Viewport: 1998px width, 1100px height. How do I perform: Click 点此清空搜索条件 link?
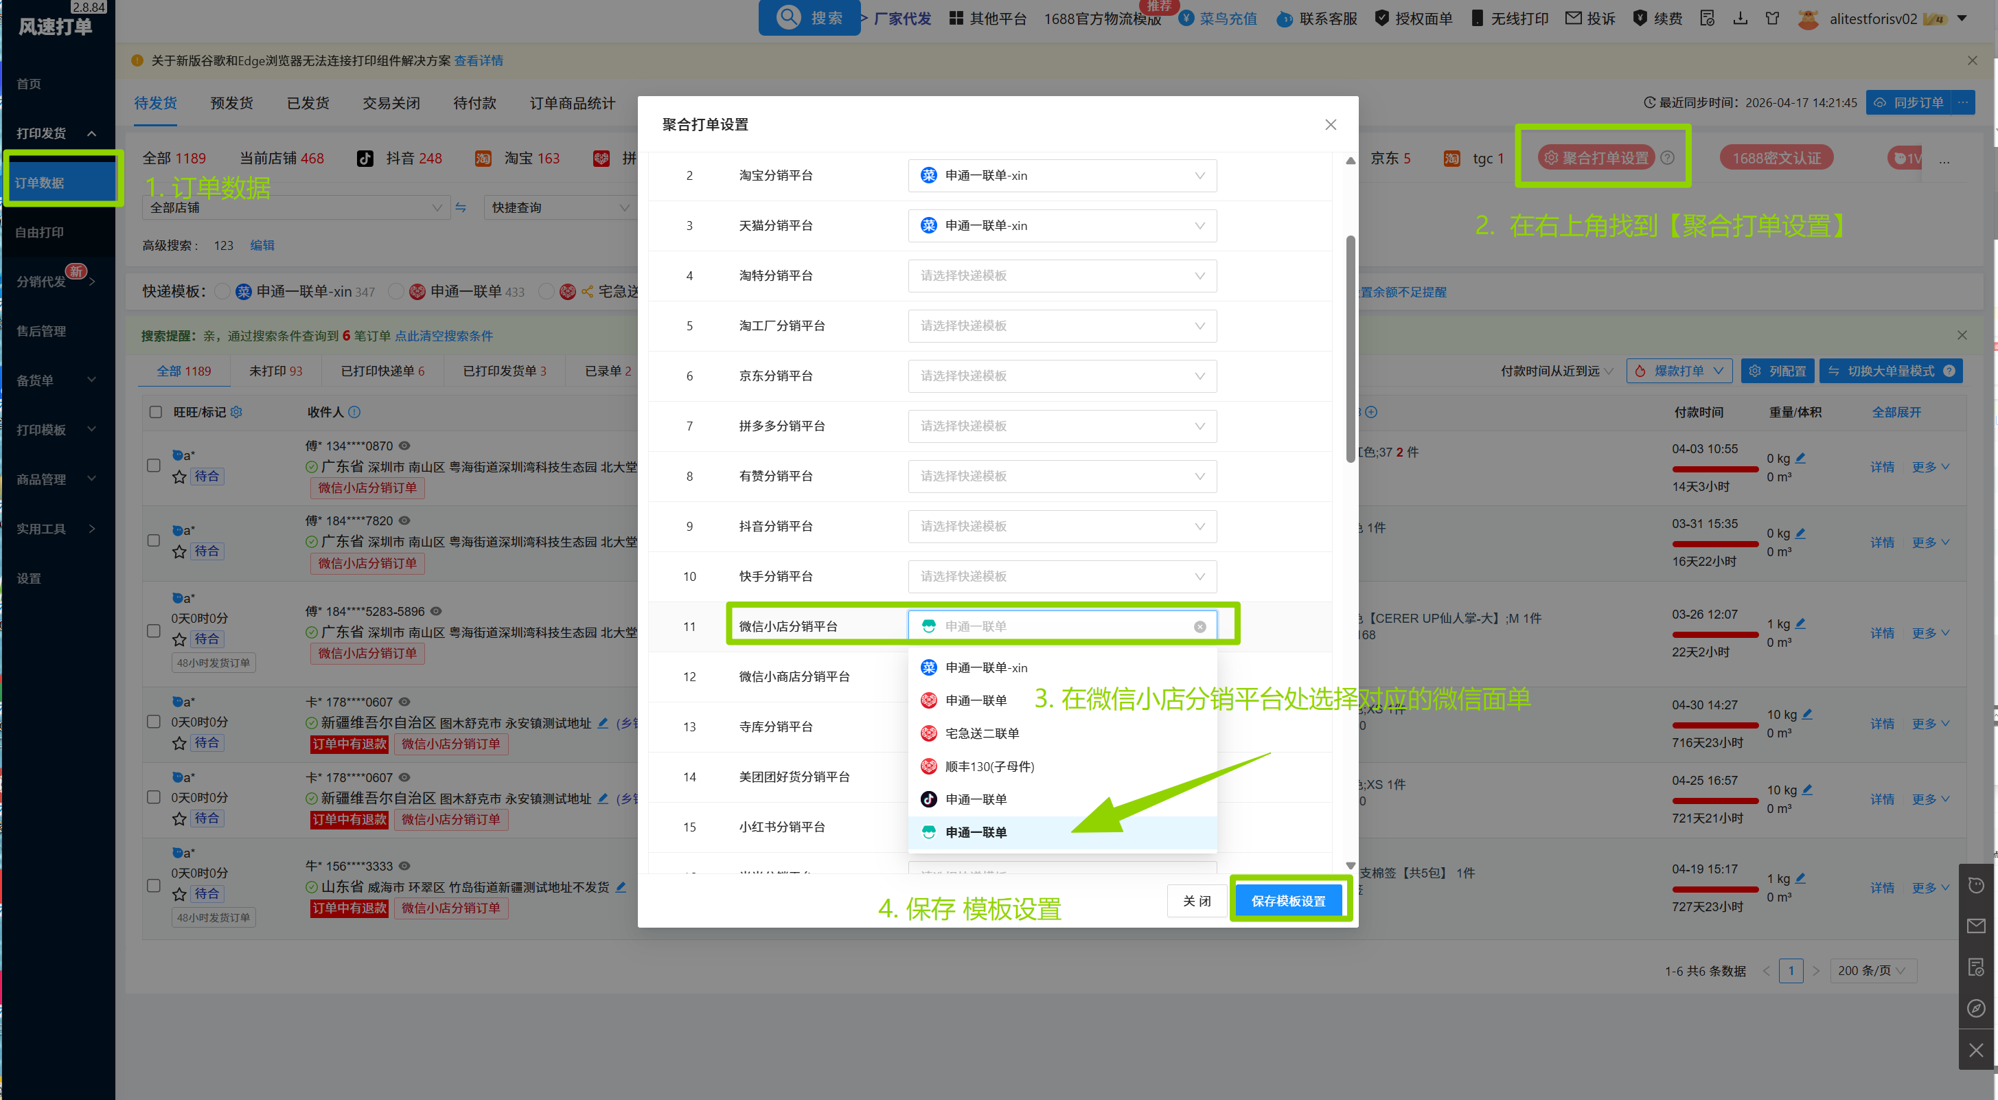(444, 336)
